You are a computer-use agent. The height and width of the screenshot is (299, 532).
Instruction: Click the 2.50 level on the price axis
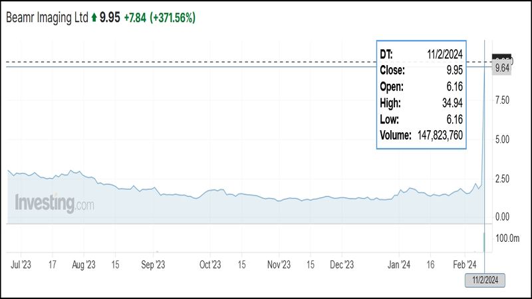[x=501, y=179]
